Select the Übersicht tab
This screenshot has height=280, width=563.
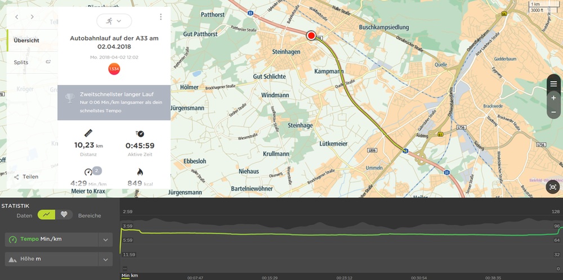[26, 40]
